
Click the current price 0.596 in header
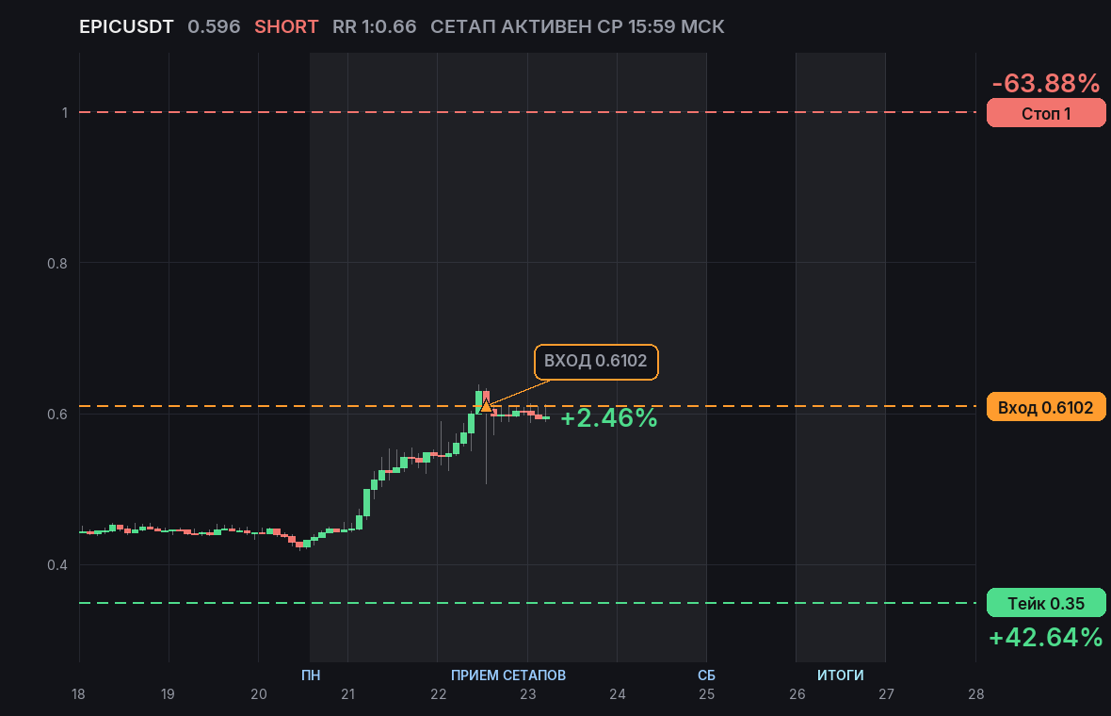pos(214,27)
